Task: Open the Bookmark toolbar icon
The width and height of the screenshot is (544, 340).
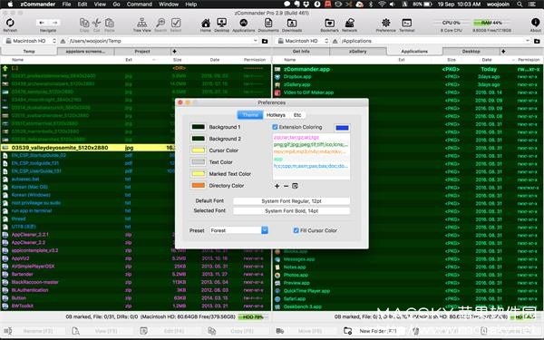Action: tap(329, 23)
